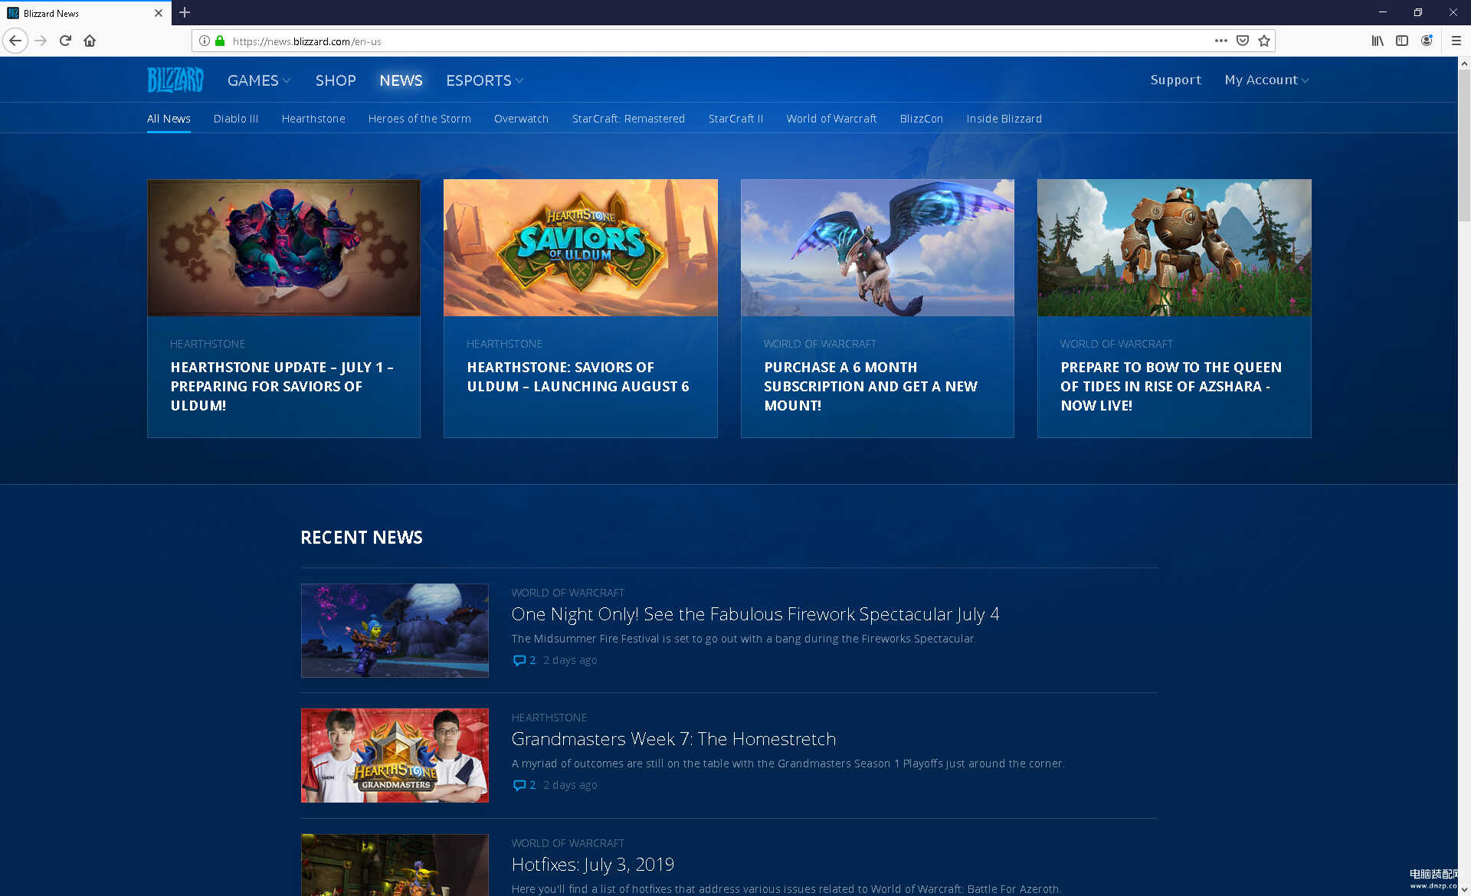Image resolution: width=1471 pixels, height=896 pixels.
Task: Bookmark this page with the star icon
Action: (1264, 41)
